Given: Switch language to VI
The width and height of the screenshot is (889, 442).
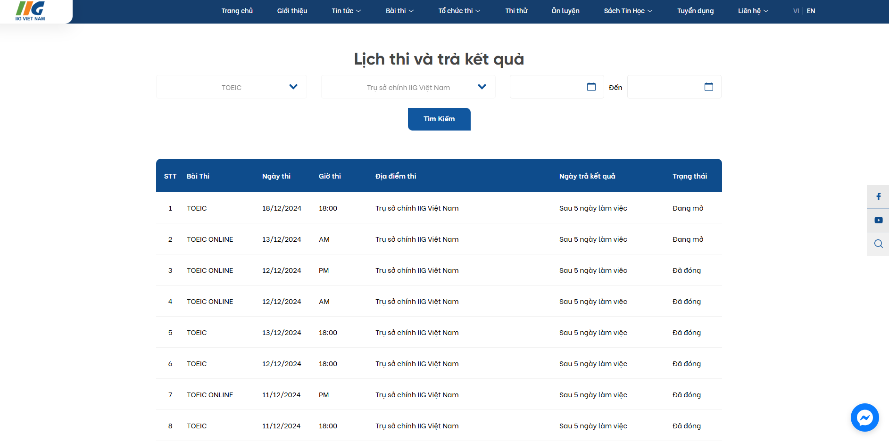Looking at the screenshot, I should [x=796, y=11].
